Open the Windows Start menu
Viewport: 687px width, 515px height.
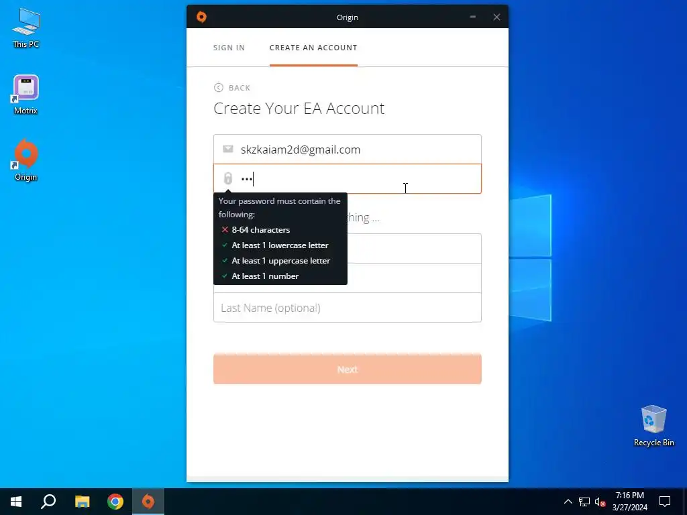pyautogui.click(x=16, y=502)
